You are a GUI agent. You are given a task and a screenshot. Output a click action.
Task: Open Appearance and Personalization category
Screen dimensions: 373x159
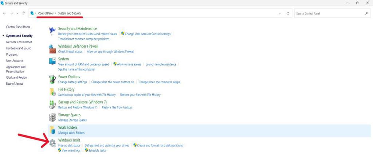16,69
